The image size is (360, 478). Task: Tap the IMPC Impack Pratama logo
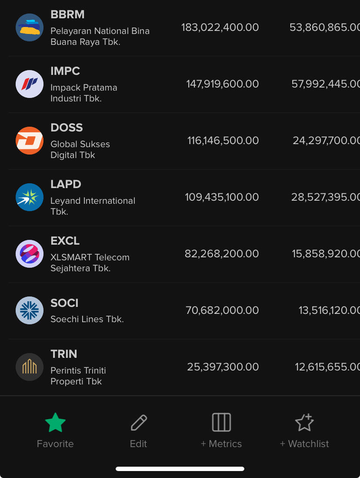coord(30,84)
